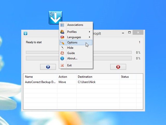This screenshot has height=125, width=166.
Task: Sort list by Destination column header
Action: coord(85,77)
